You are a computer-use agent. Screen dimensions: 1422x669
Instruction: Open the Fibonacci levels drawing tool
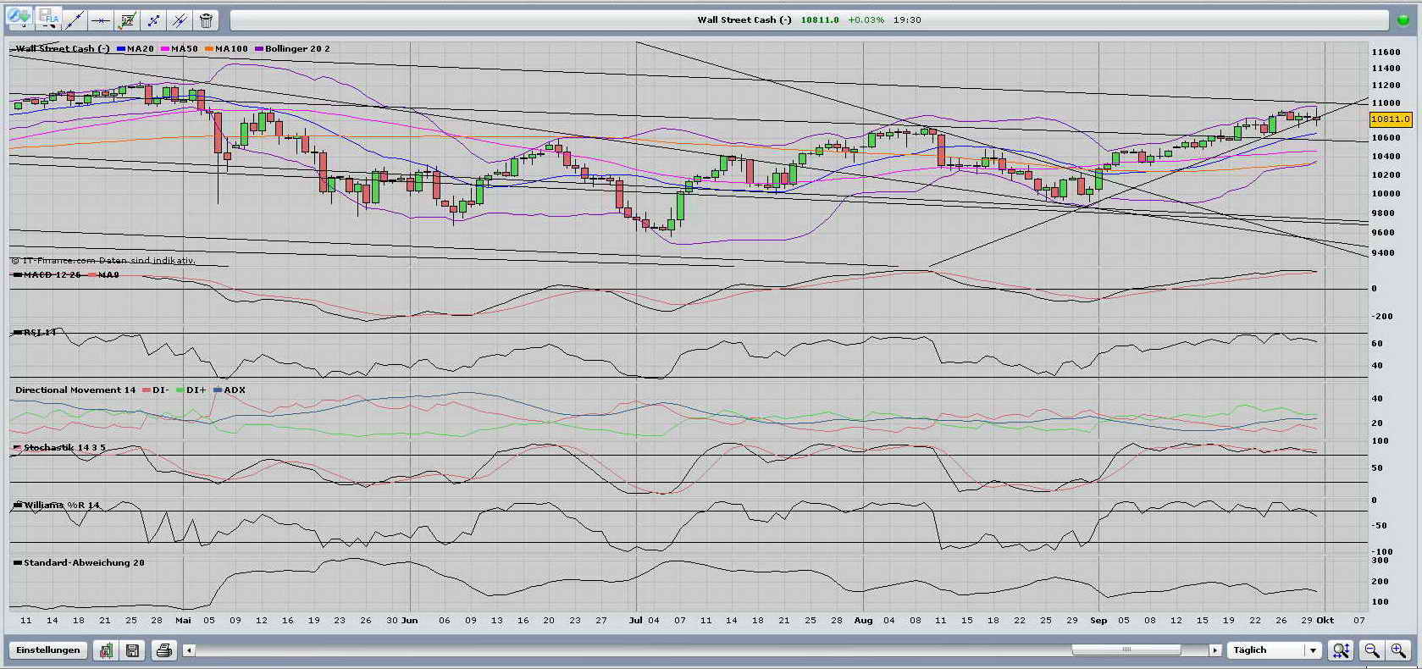coord(127,20)
